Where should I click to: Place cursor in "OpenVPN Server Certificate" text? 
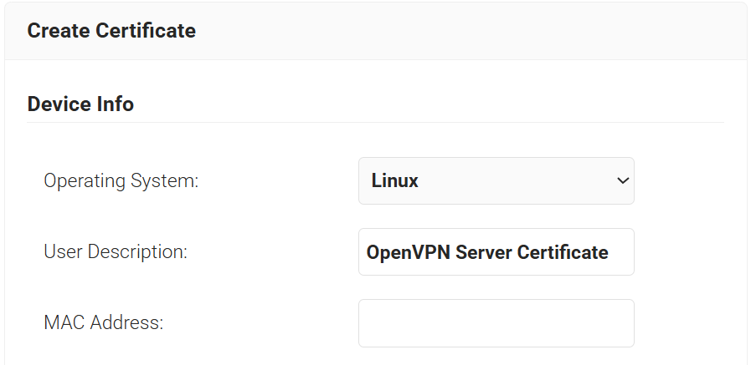487,252
